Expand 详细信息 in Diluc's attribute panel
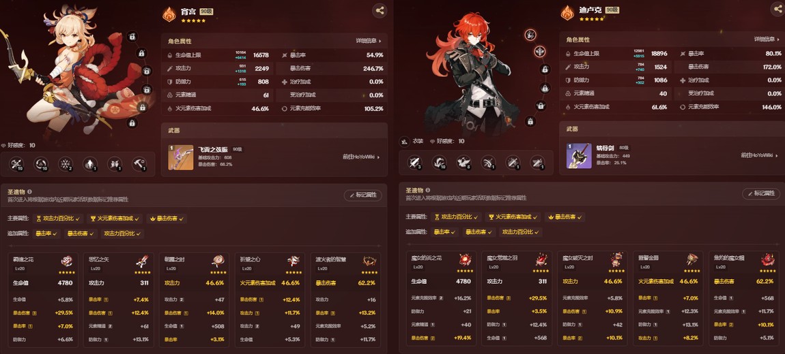785x354 pixels. pos(767,39)
